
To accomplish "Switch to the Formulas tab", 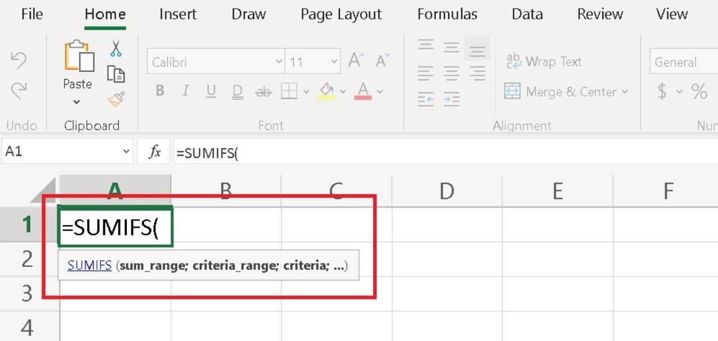I will [447, 14].
